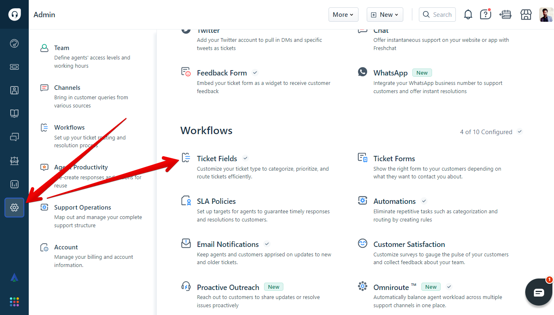Open the help question mark icon
554x315 pixels.
click(485, 14)
